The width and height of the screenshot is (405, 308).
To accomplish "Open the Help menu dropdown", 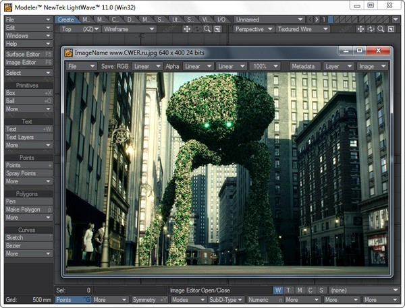I will (x=28, y=44).
